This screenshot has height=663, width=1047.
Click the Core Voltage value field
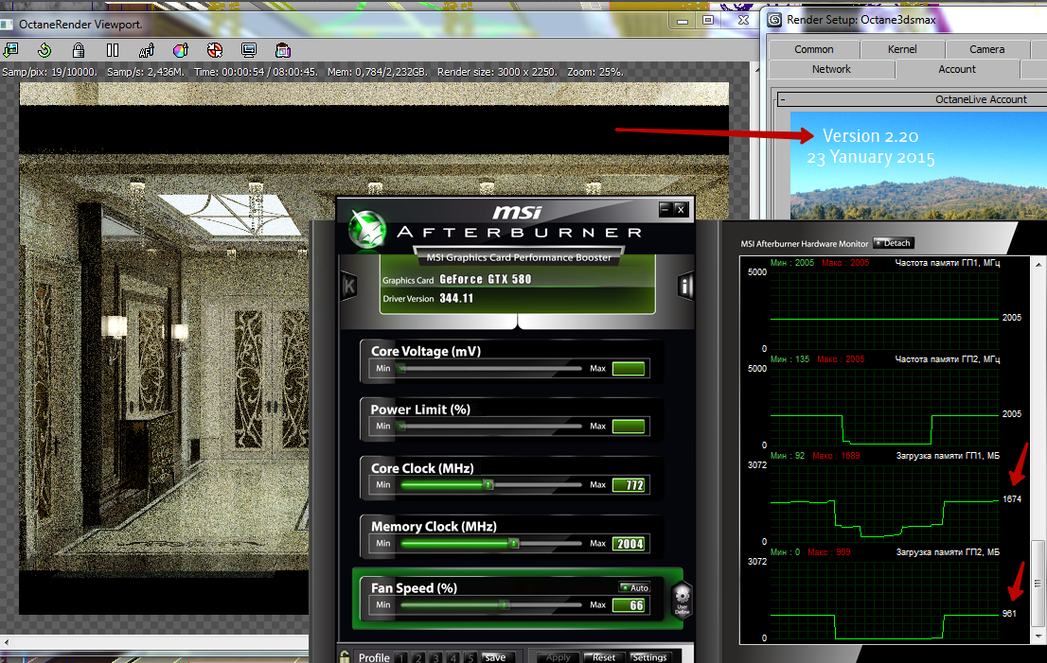pyautogui.click(x=629, y=368)
